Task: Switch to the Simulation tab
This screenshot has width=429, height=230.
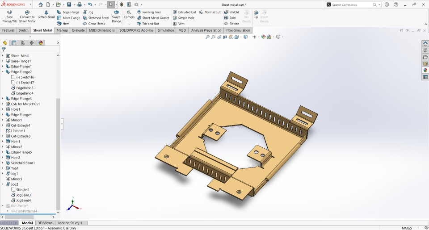Action: coord(166,30)
